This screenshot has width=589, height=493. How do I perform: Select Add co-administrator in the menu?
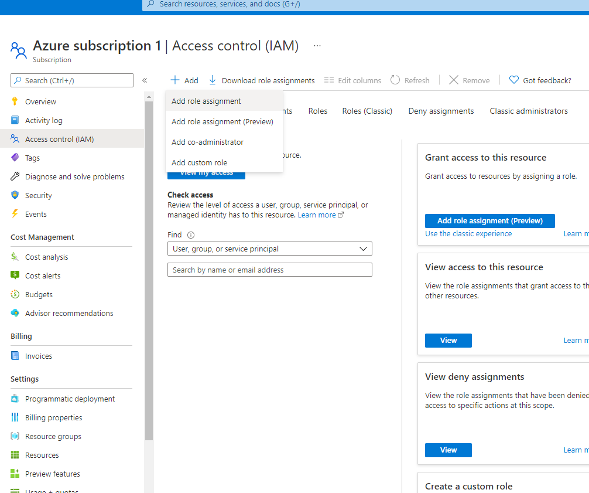point(224,142)
